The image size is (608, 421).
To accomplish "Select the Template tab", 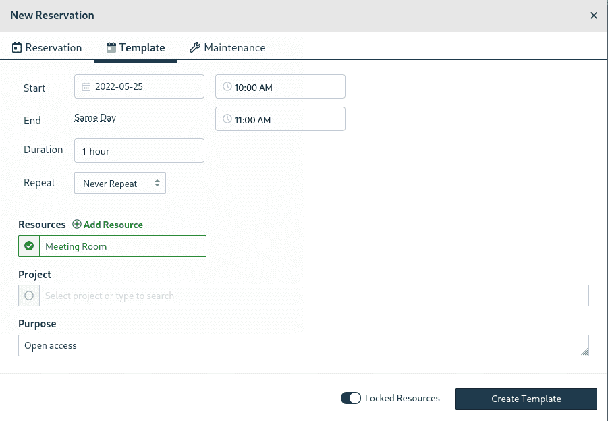I will coord(142,47).
